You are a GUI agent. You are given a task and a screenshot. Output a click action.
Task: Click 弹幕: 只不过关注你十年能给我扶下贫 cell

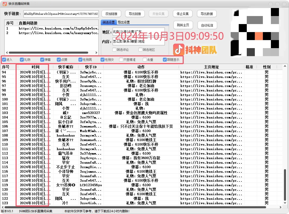141,127
